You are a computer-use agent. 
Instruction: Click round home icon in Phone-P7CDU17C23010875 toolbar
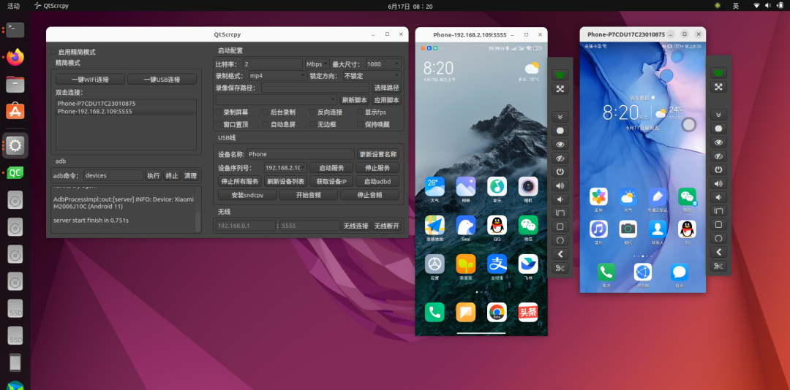pyautogui.click(x=718, y=238)
